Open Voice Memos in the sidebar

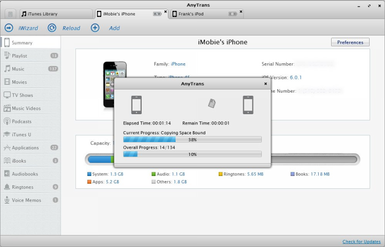(x=30, y=200)
